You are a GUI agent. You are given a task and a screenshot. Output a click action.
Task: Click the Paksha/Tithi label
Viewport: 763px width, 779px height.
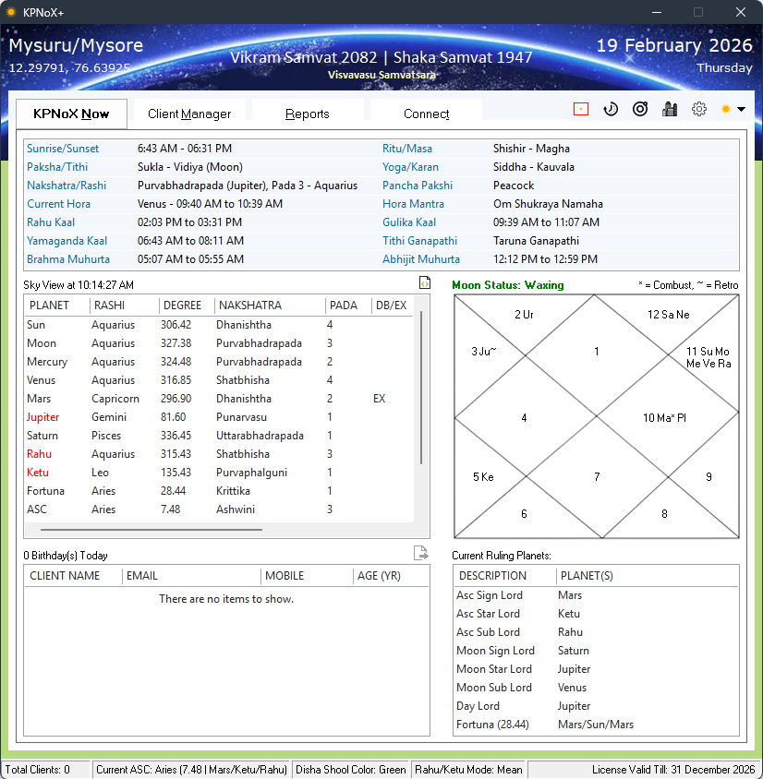57,167
